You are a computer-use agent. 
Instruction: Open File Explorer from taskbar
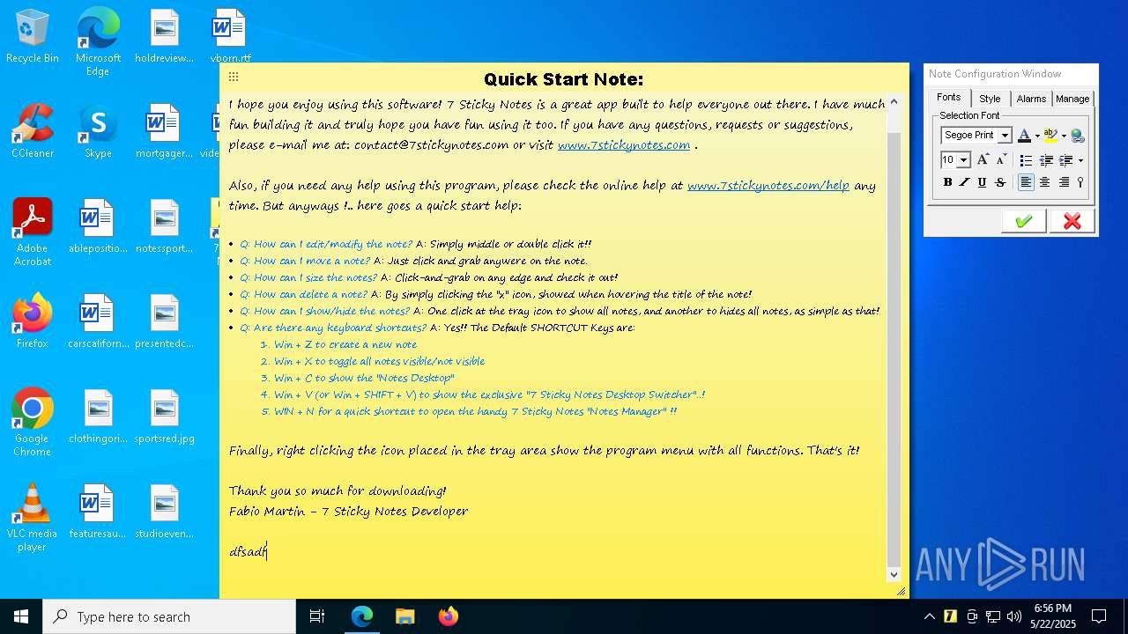click(x=404, y=616)
